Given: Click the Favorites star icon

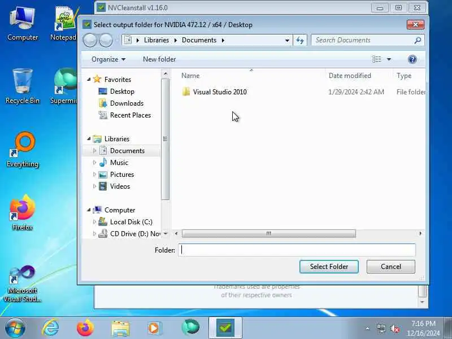Looking at the screenshot, I should coord(97,79).
